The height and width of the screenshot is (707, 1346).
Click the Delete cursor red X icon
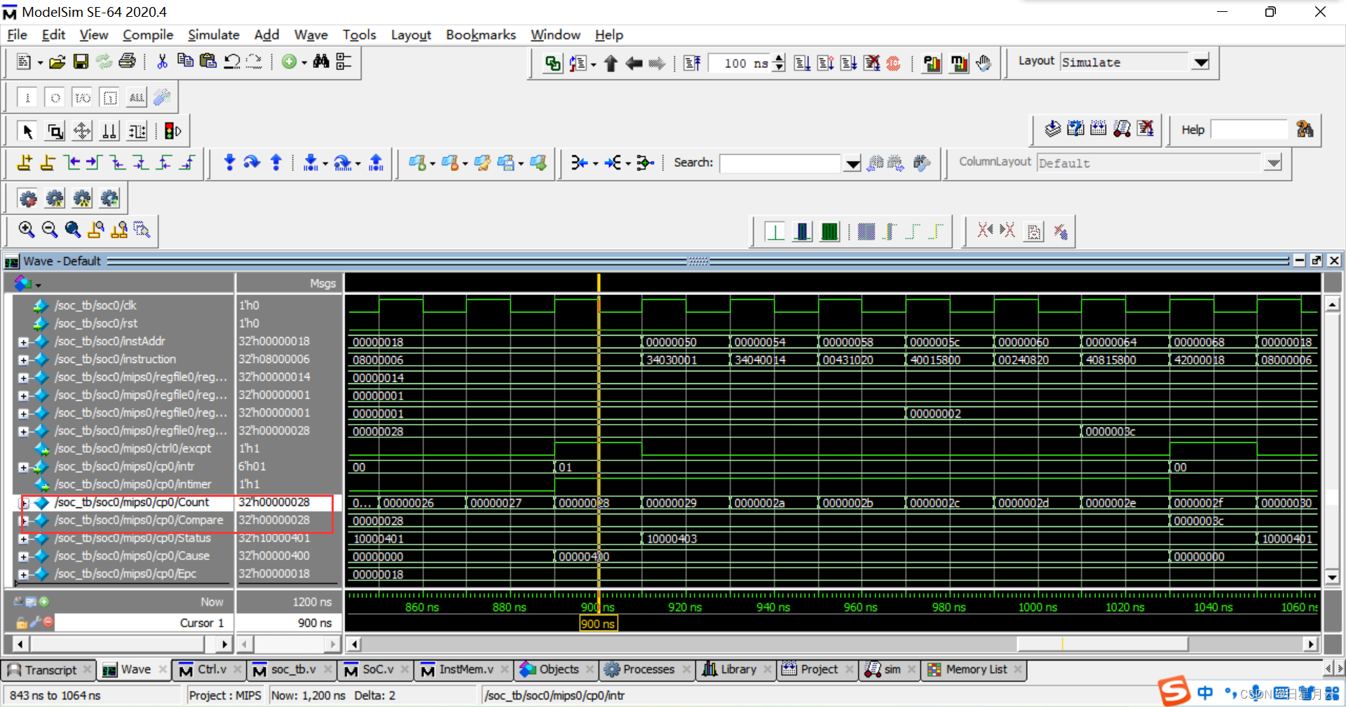click(48, 622)
